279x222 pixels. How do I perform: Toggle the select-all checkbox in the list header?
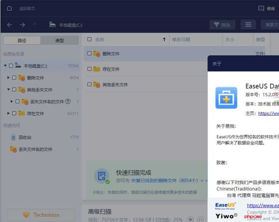point(89,39)
